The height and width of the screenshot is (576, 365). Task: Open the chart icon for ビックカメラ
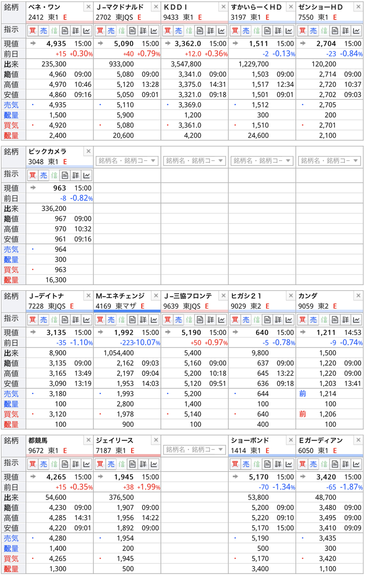click(87, 176)
